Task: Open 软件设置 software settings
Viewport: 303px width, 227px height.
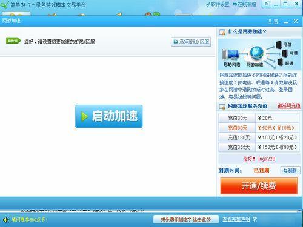Action: click(x=218, y=4)
